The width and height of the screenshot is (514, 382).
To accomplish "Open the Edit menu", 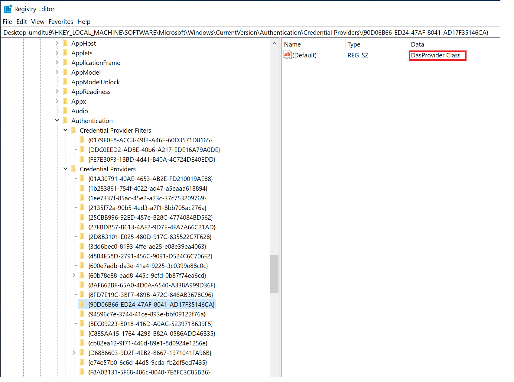I will [x=21, y=22].
